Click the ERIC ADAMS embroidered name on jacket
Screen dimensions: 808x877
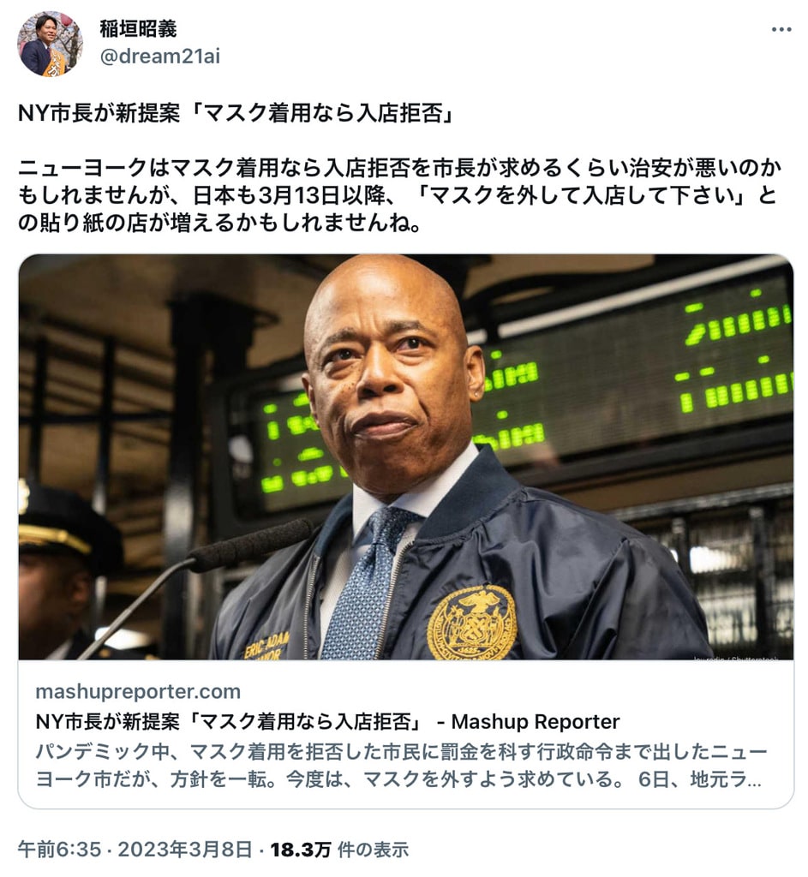267,646
